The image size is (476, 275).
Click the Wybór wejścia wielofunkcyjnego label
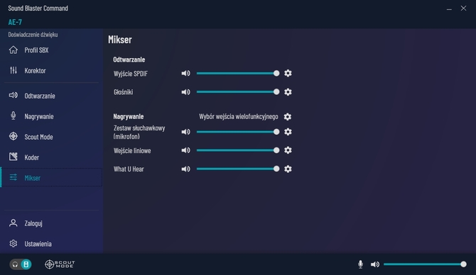[x=238, y=117]
